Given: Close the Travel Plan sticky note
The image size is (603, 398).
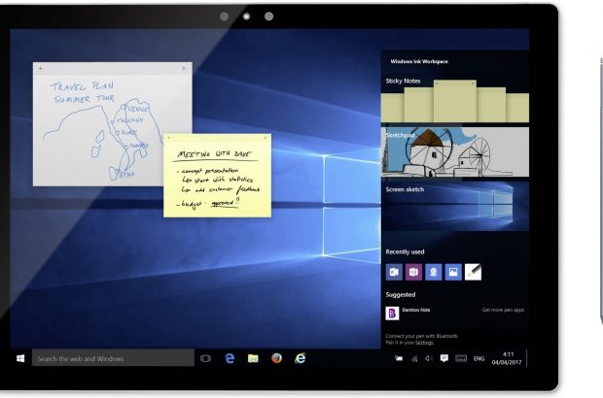Looking at the screenshot, I should pos(184,68).
